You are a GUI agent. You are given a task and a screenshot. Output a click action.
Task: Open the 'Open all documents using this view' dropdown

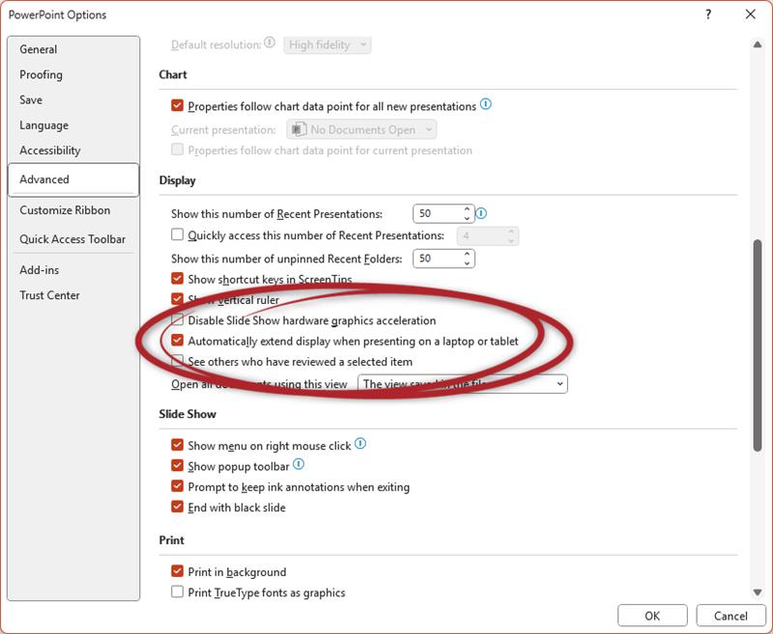463,384
